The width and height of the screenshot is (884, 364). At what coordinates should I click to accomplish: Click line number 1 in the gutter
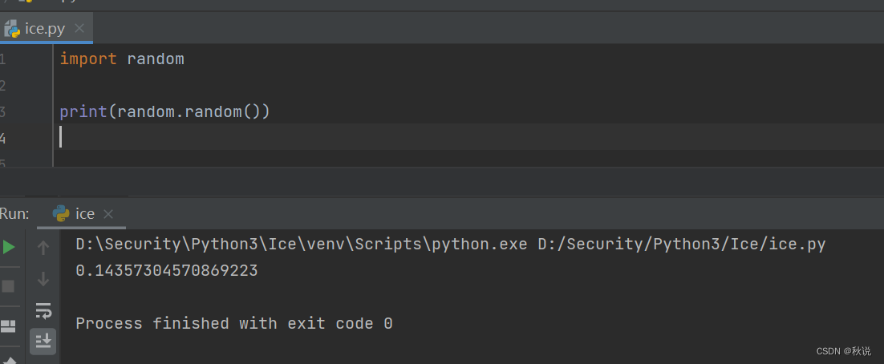[3, 59]
